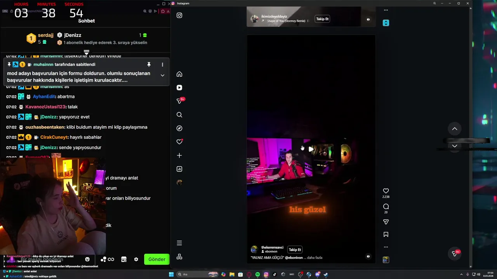This screenshot has width=497, height=279.
Task: Open profile avatar in Instagram sidebar
Action: (x=179, y=182)
